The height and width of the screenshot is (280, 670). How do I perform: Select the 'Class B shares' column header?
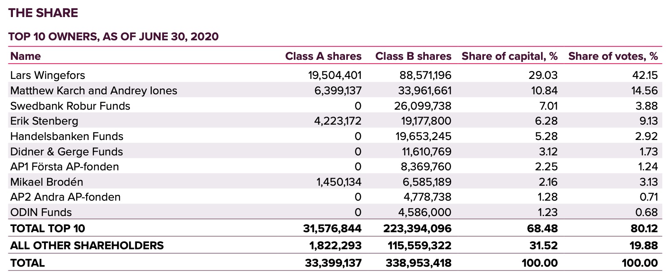pyautogui.click(x=413, y=56)
